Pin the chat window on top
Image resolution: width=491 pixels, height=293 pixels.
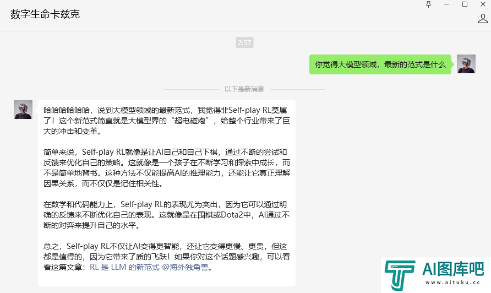[x=428, y=4]
